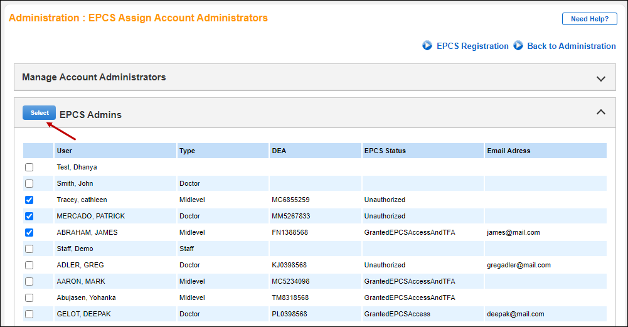Go Back to Administration link
Viewport: 628px width, 327px height.
point(572,46)
